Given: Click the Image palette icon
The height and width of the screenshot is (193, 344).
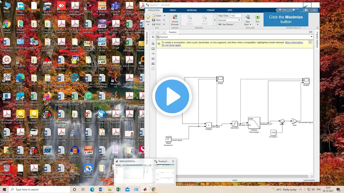Looking at the screenshot, I should [x=153, y=64].
